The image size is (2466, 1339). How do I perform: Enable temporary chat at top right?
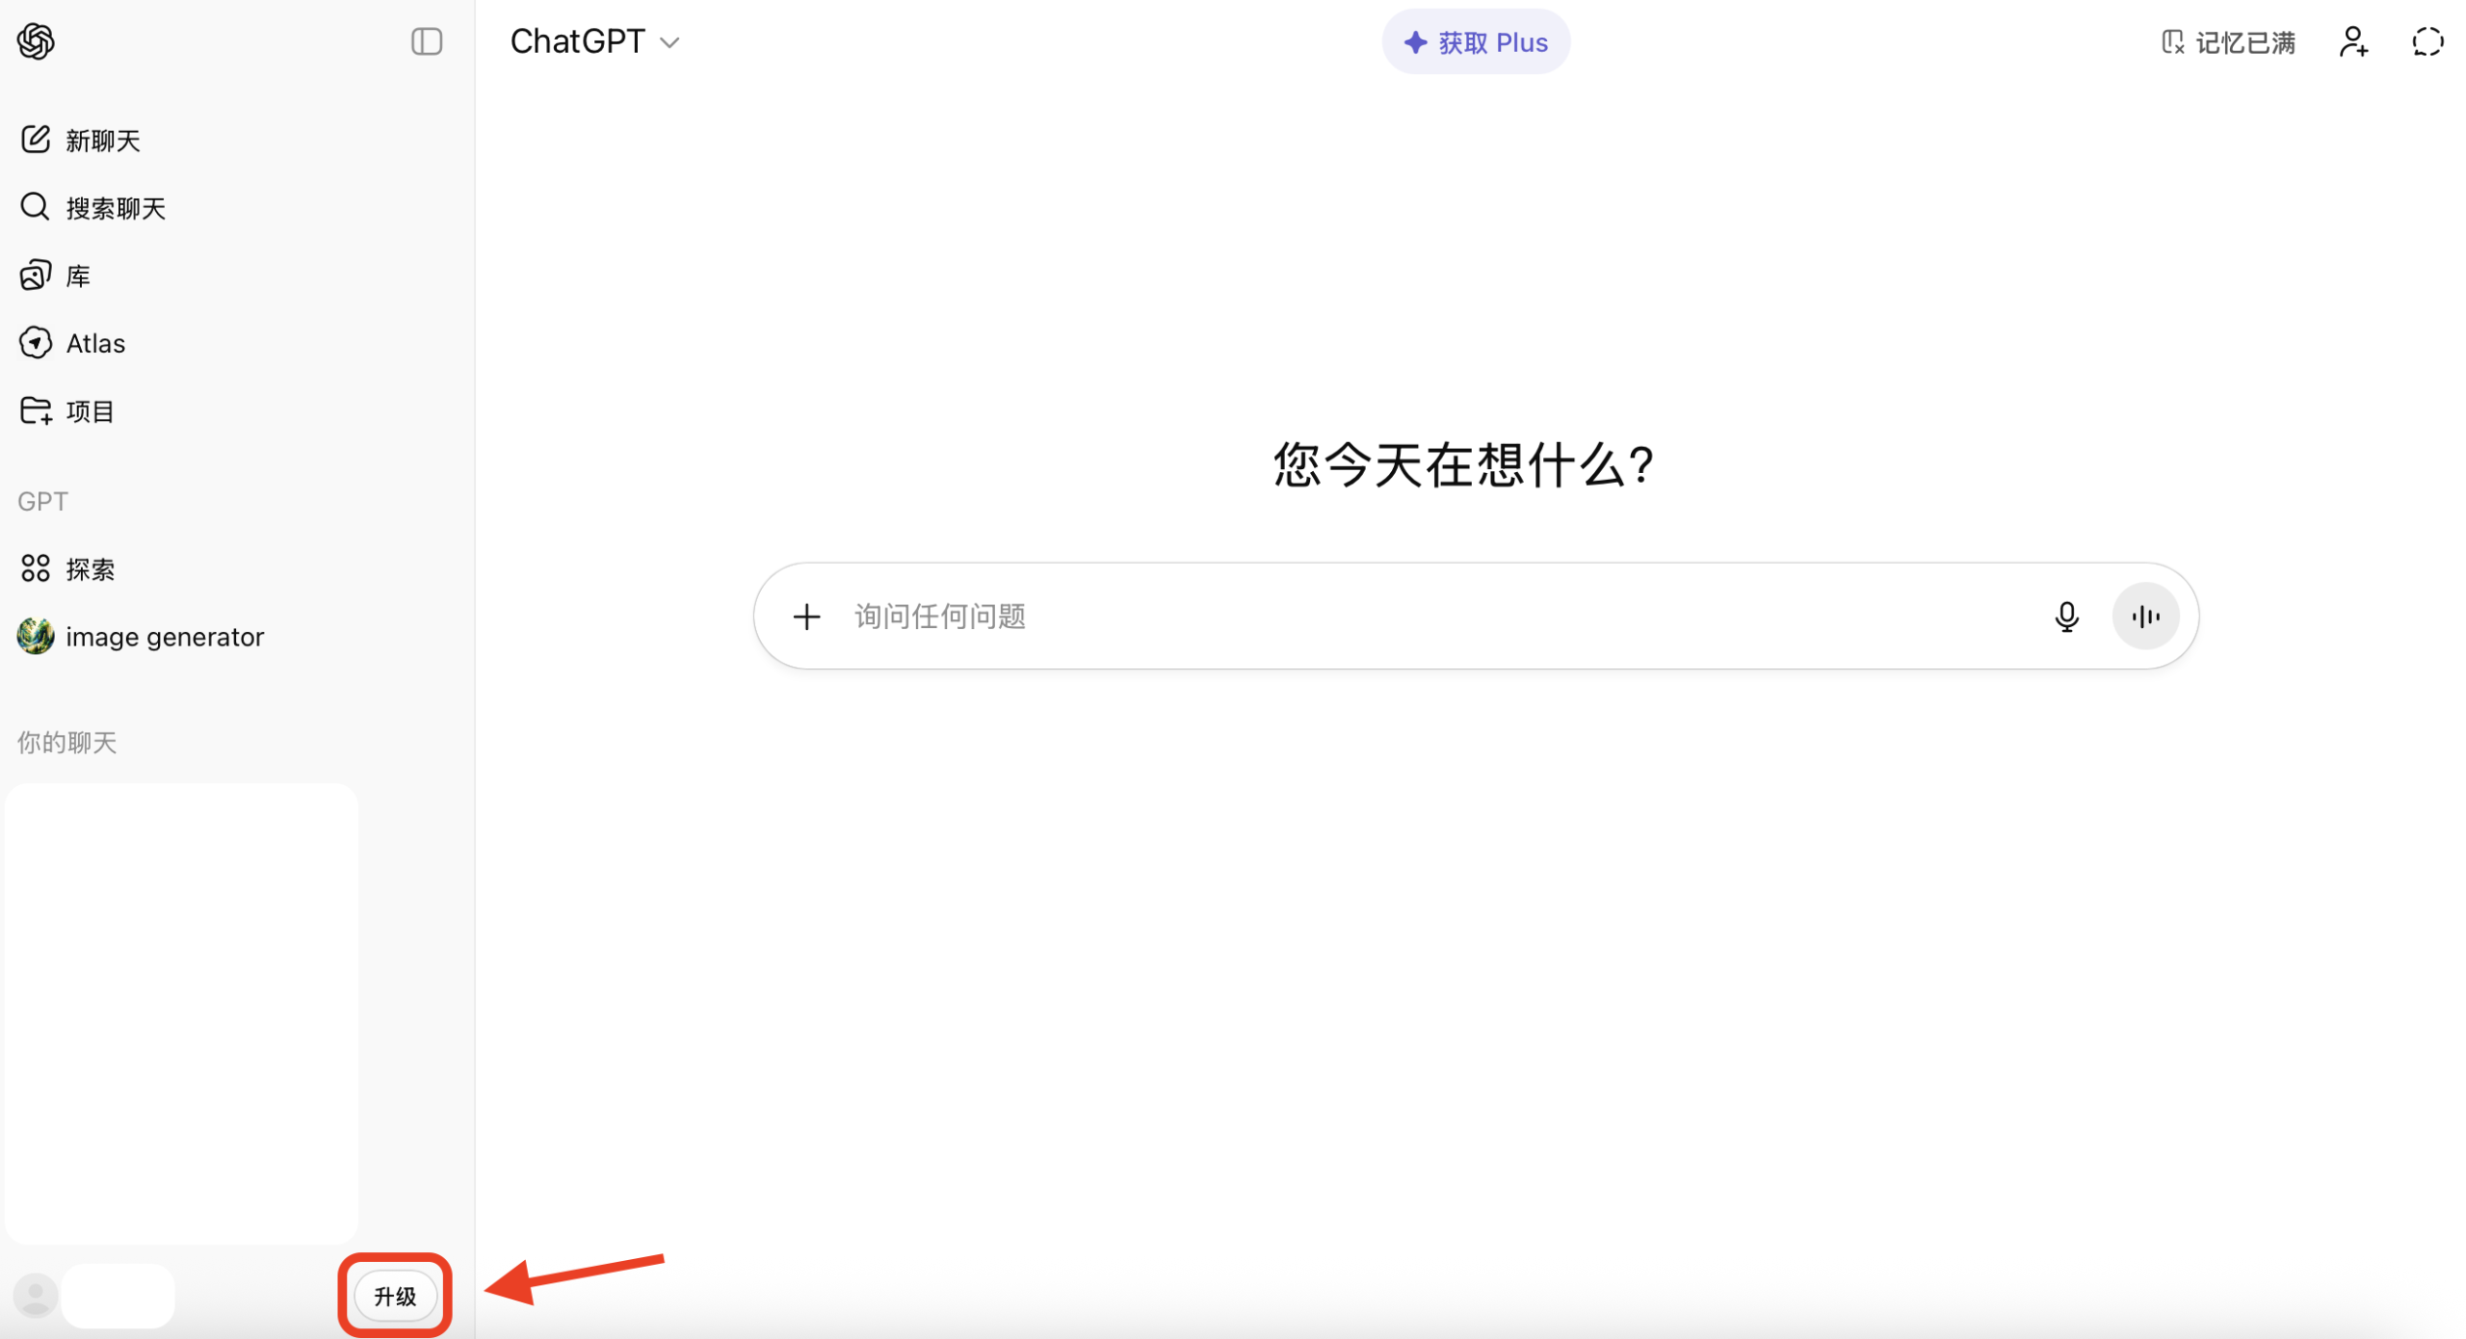[x=2427, y=41]
